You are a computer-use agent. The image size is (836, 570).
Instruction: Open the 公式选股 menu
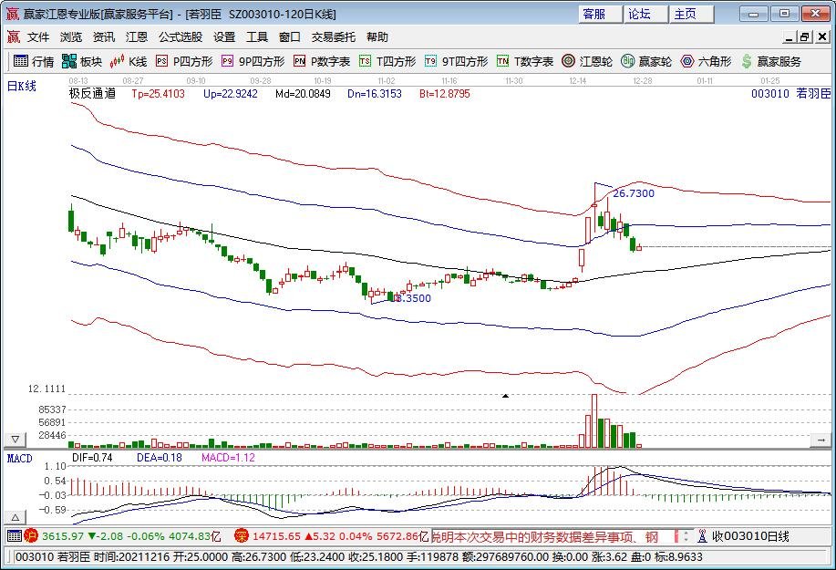pos(181,36)
